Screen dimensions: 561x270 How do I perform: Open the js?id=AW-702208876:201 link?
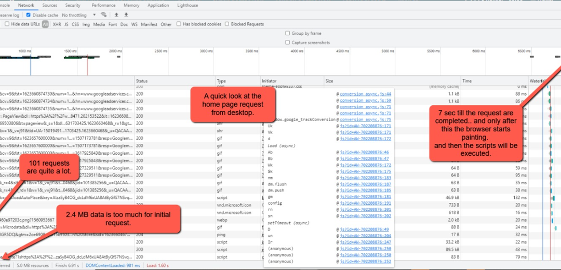[365, 210]
